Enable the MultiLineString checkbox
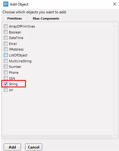119x151 pixels. (x=6, y=61)
